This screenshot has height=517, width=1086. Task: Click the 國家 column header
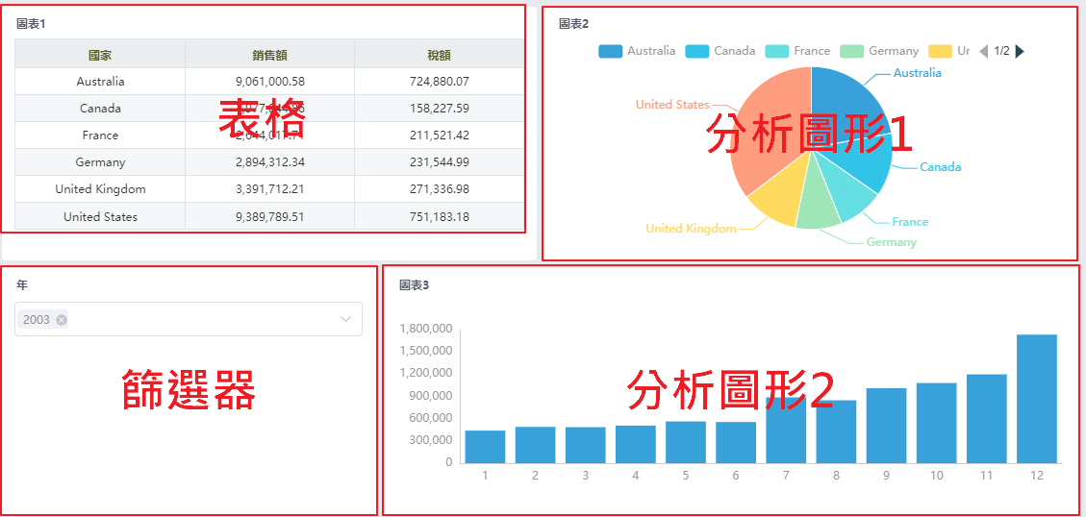point(100,55)
